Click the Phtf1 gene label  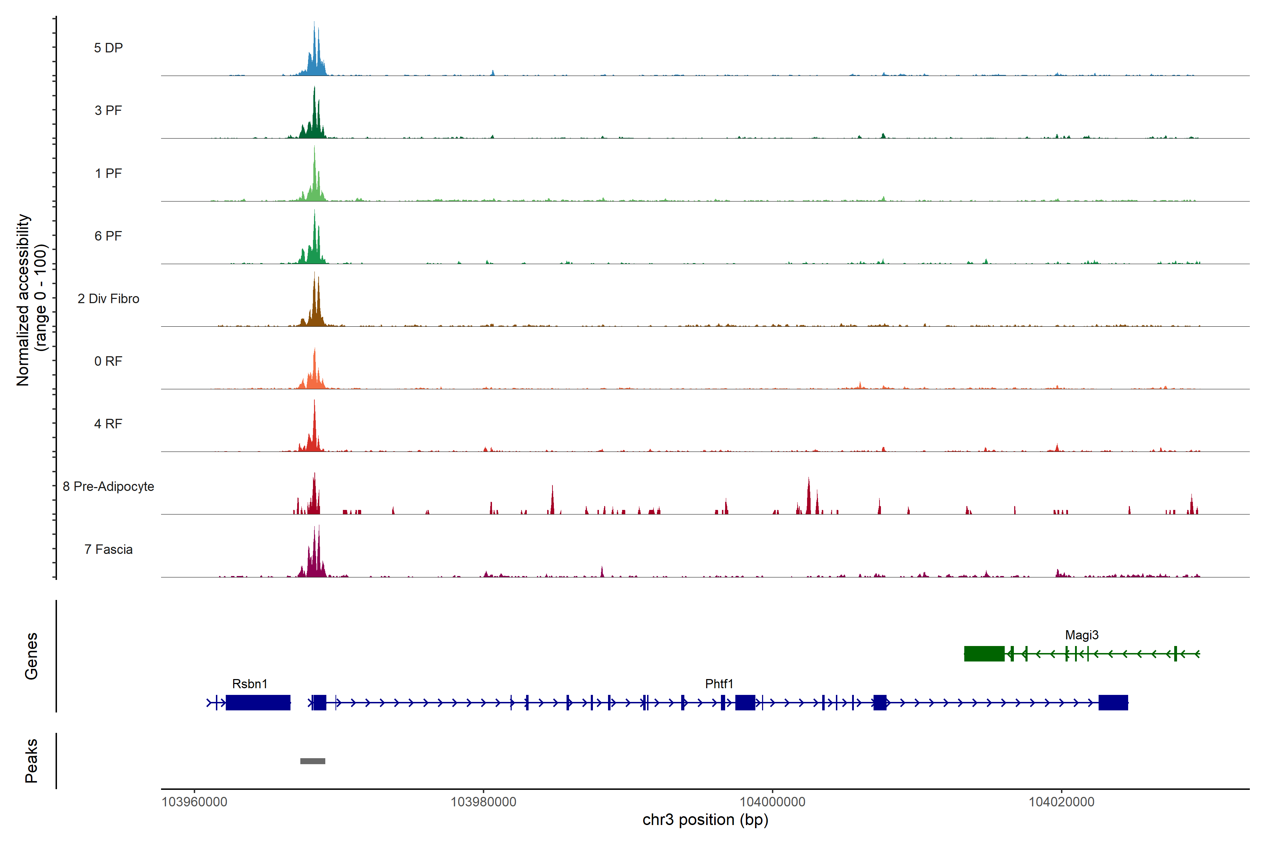click(x=718, y=684)
